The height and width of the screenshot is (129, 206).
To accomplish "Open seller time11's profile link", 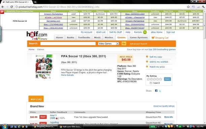I will click(53, 115).
